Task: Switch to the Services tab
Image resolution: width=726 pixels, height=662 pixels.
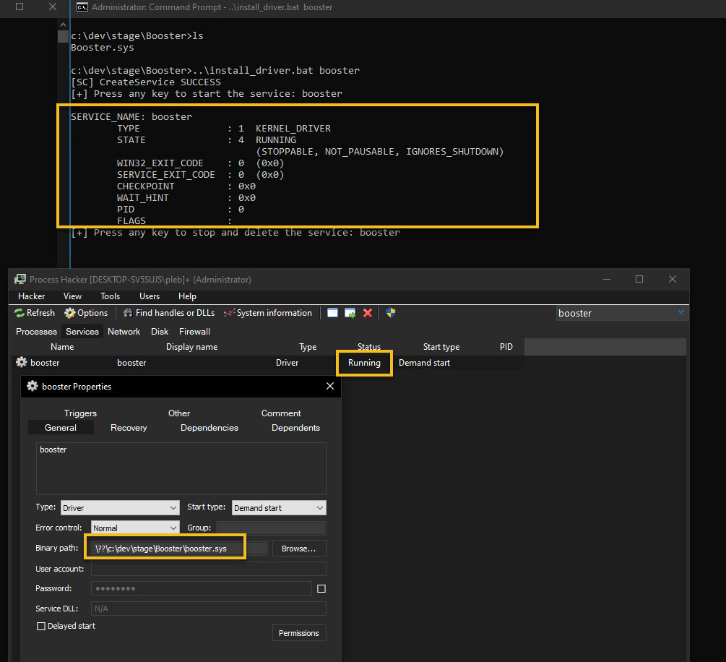Action: point(82,332)
